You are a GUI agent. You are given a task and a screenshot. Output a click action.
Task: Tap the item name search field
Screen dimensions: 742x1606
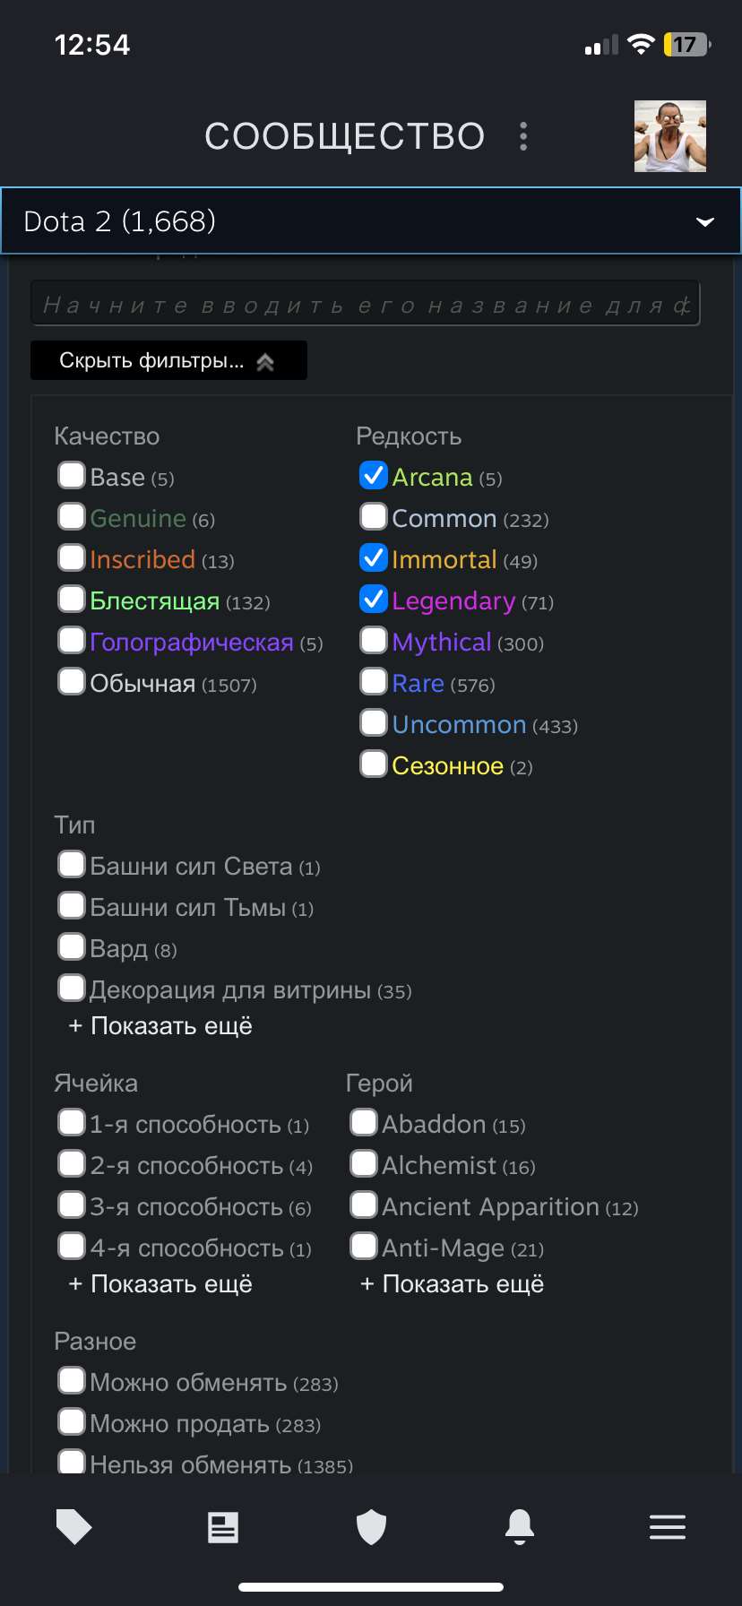pos(366,303)
